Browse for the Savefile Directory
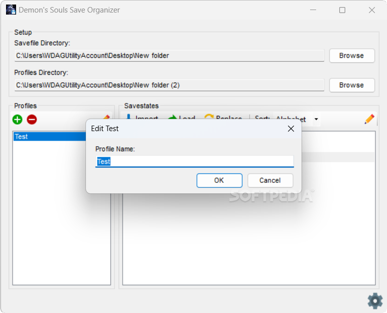 click(x=352, y=55)
